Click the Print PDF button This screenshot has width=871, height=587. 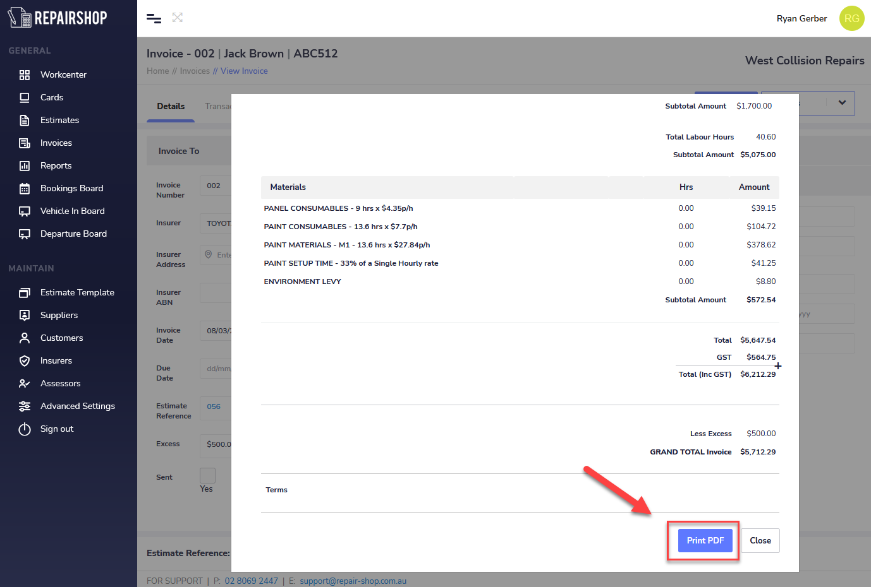click(x=705, y=541)
